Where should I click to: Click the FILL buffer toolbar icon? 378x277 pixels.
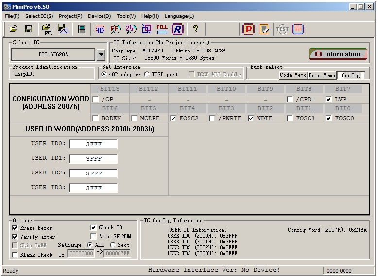pyautogui.click(x=162, y=29)
